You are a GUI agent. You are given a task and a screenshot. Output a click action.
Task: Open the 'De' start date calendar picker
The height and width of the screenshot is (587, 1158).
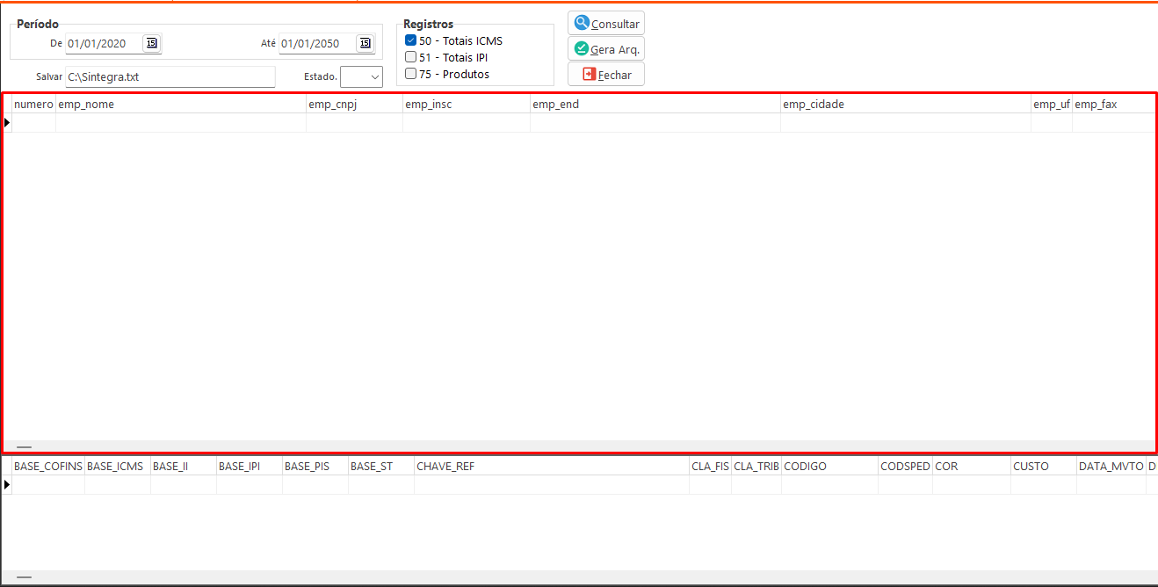pyautogui.click(x=151, y=43)
